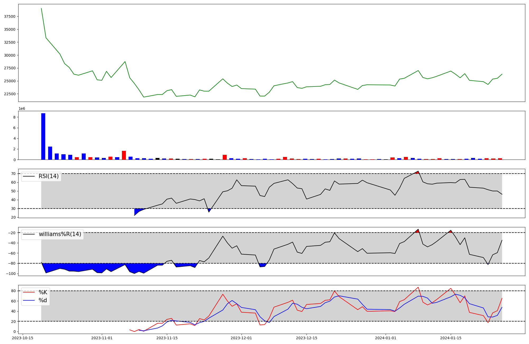
Task: Click the 2023-12-15 x-axis date label
Action: 307,338
